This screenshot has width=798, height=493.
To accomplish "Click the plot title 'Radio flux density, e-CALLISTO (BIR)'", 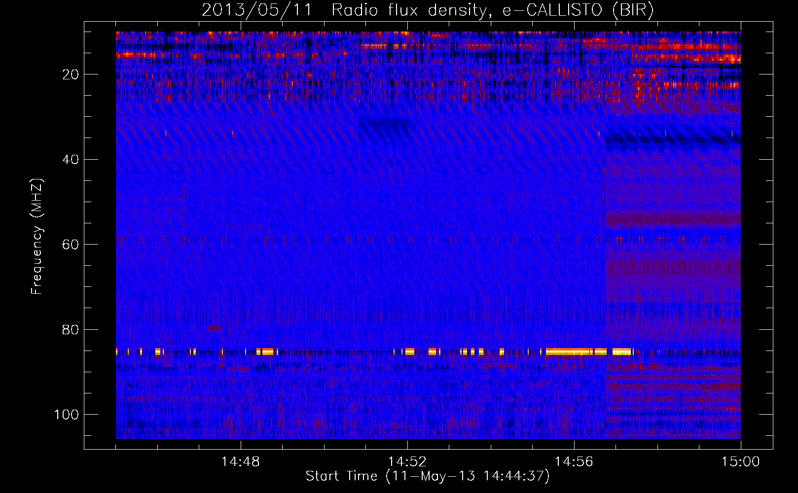I will click(x=492, y=10).
